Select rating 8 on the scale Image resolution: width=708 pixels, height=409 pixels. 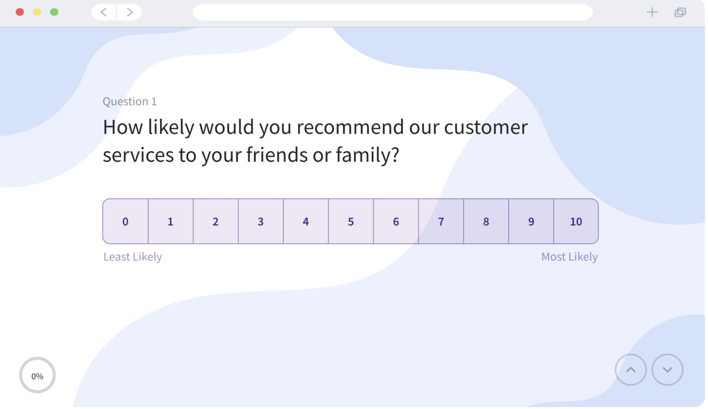486,222
